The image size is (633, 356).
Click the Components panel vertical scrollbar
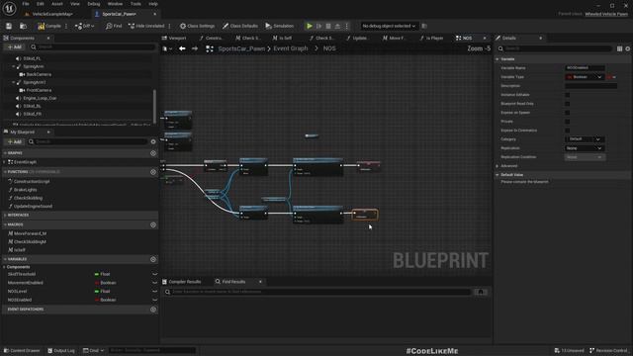[x=154, y=106]
